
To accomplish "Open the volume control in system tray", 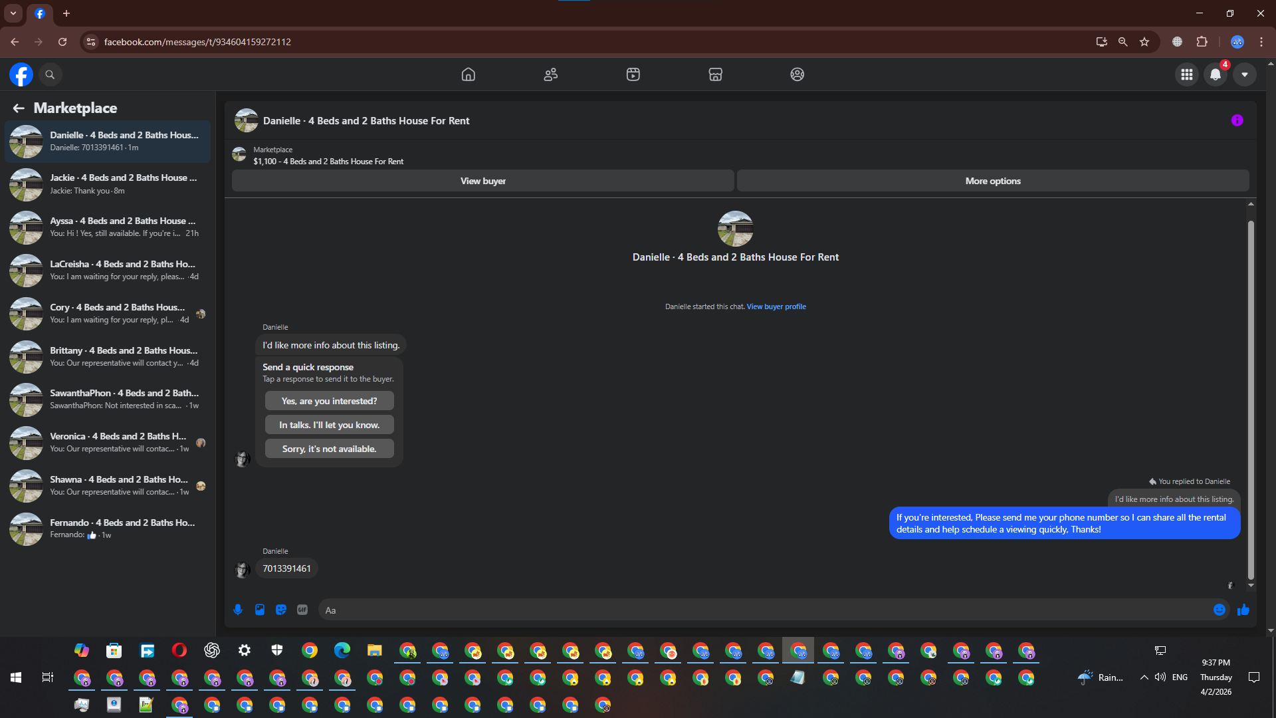I will point(1160,677).
